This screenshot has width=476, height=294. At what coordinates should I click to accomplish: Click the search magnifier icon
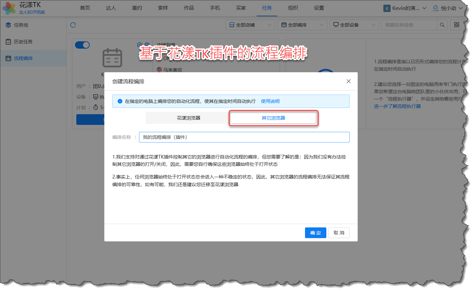442,25
